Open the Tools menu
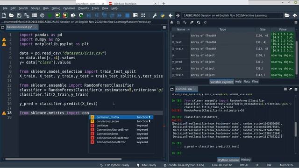Viewport: 299px width, 168px height. point(95,8)
